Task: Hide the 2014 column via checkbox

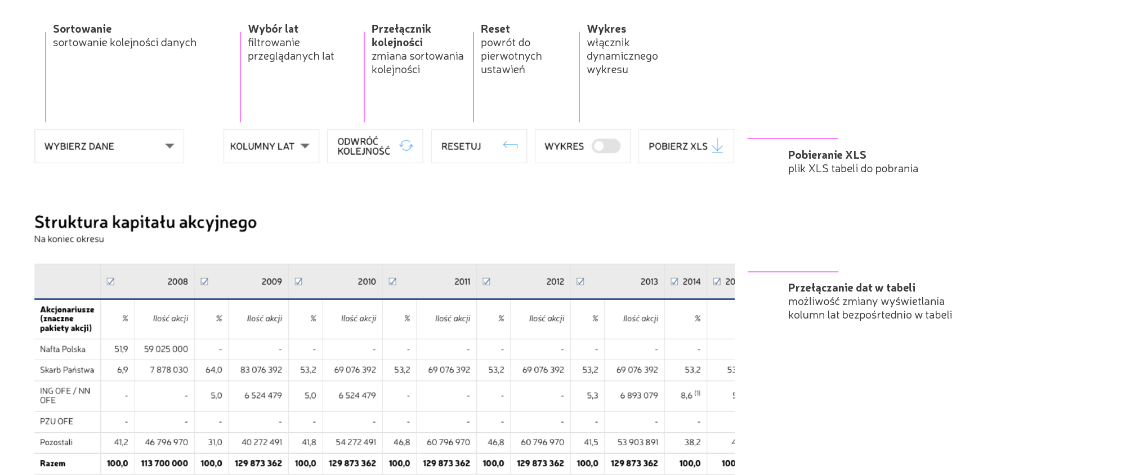Action: coord(674,281)
